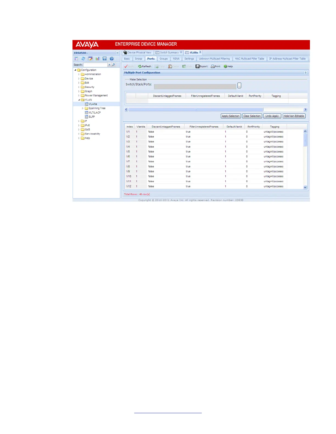This screenshot has height=434, width=336.
Task: Expand the Device folder
Action: (79, 79)
